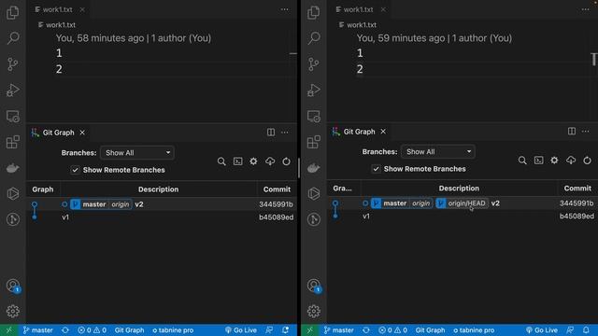Close Git Graph tab in left window
Image resolution: width=598 pixels, height=336 pixels.
[x=82, y=133]
